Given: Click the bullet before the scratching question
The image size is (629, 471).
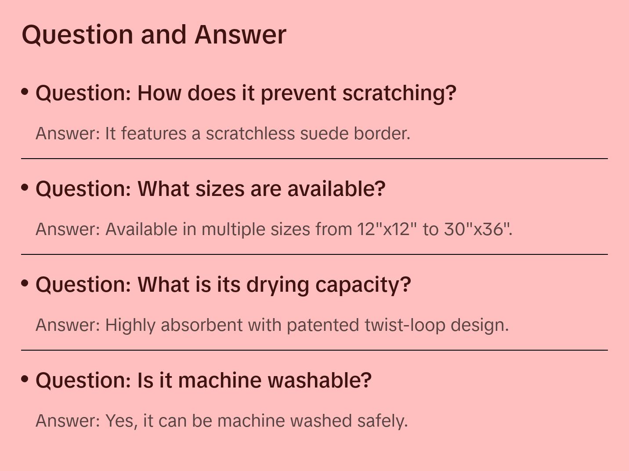Looking at the screenshot, I should point(25,92).
